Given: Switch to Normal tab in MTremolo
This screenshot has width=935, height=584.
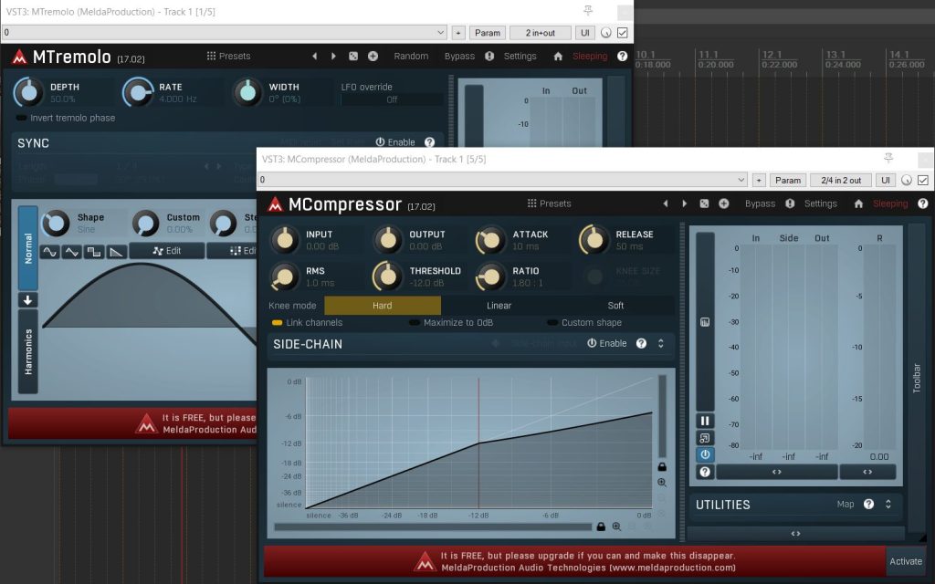Looking at the screenshot, I should pos(27,248).
